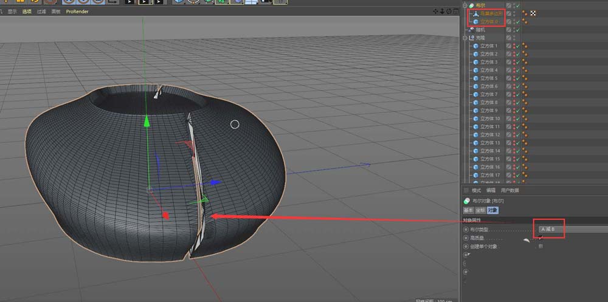This screenshot has height=302, width=608.
Task: Toggle visibility dots of 立方体 8
Action: point(514,102)
